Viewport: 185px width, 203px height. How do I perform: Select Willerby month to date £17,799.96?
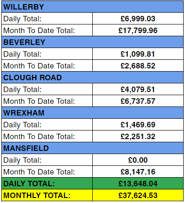[x=138, y=30]
